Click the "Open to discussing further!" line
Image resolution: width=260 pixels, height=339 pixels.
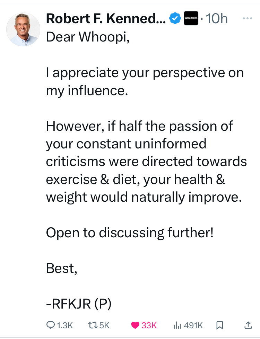tap(130, 233)
